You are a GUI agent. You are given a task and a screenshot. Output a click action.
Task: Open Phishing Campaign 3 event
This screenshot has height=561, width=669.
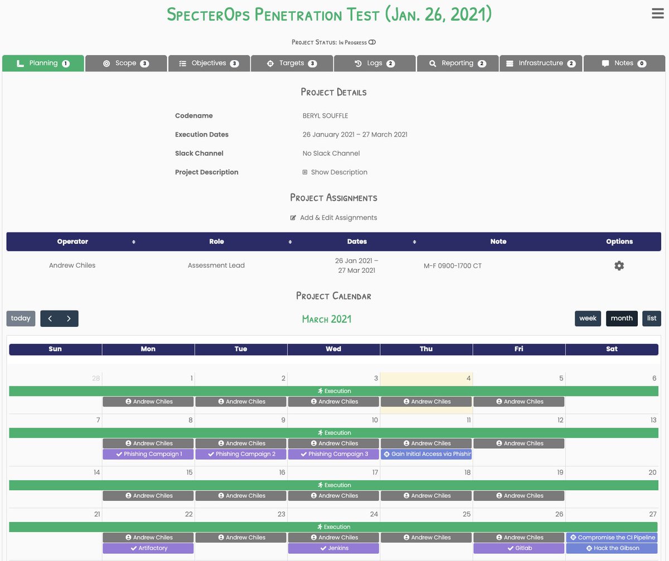[x=333, y=454]
